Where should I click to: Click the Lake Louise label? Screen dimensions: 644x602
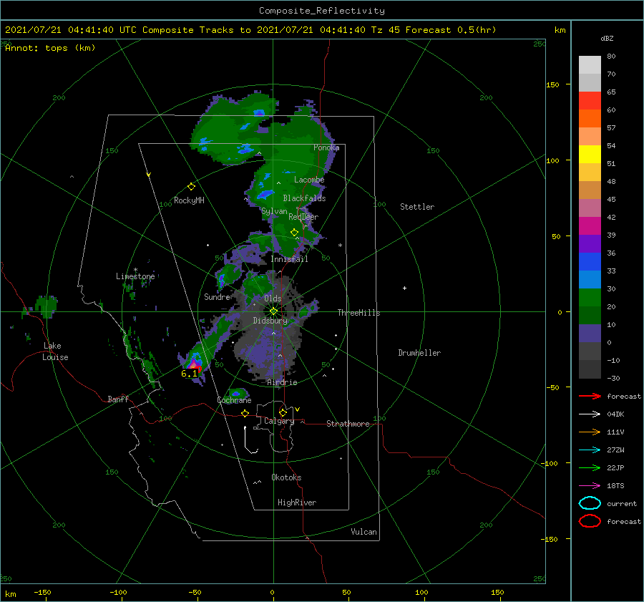[55, 351]
